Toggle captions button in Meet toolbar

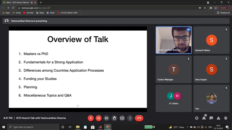point(106,118)
